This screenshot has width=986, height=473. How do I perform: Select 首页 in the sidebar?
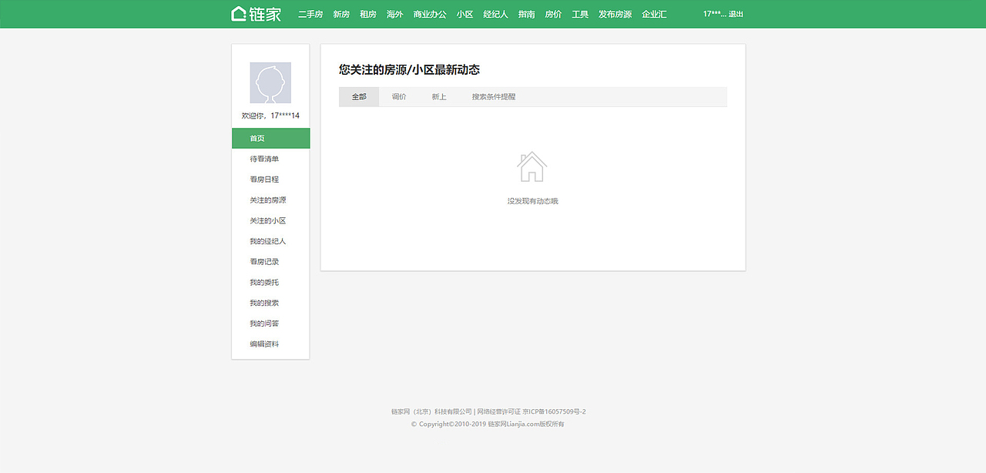coord(270,139)
